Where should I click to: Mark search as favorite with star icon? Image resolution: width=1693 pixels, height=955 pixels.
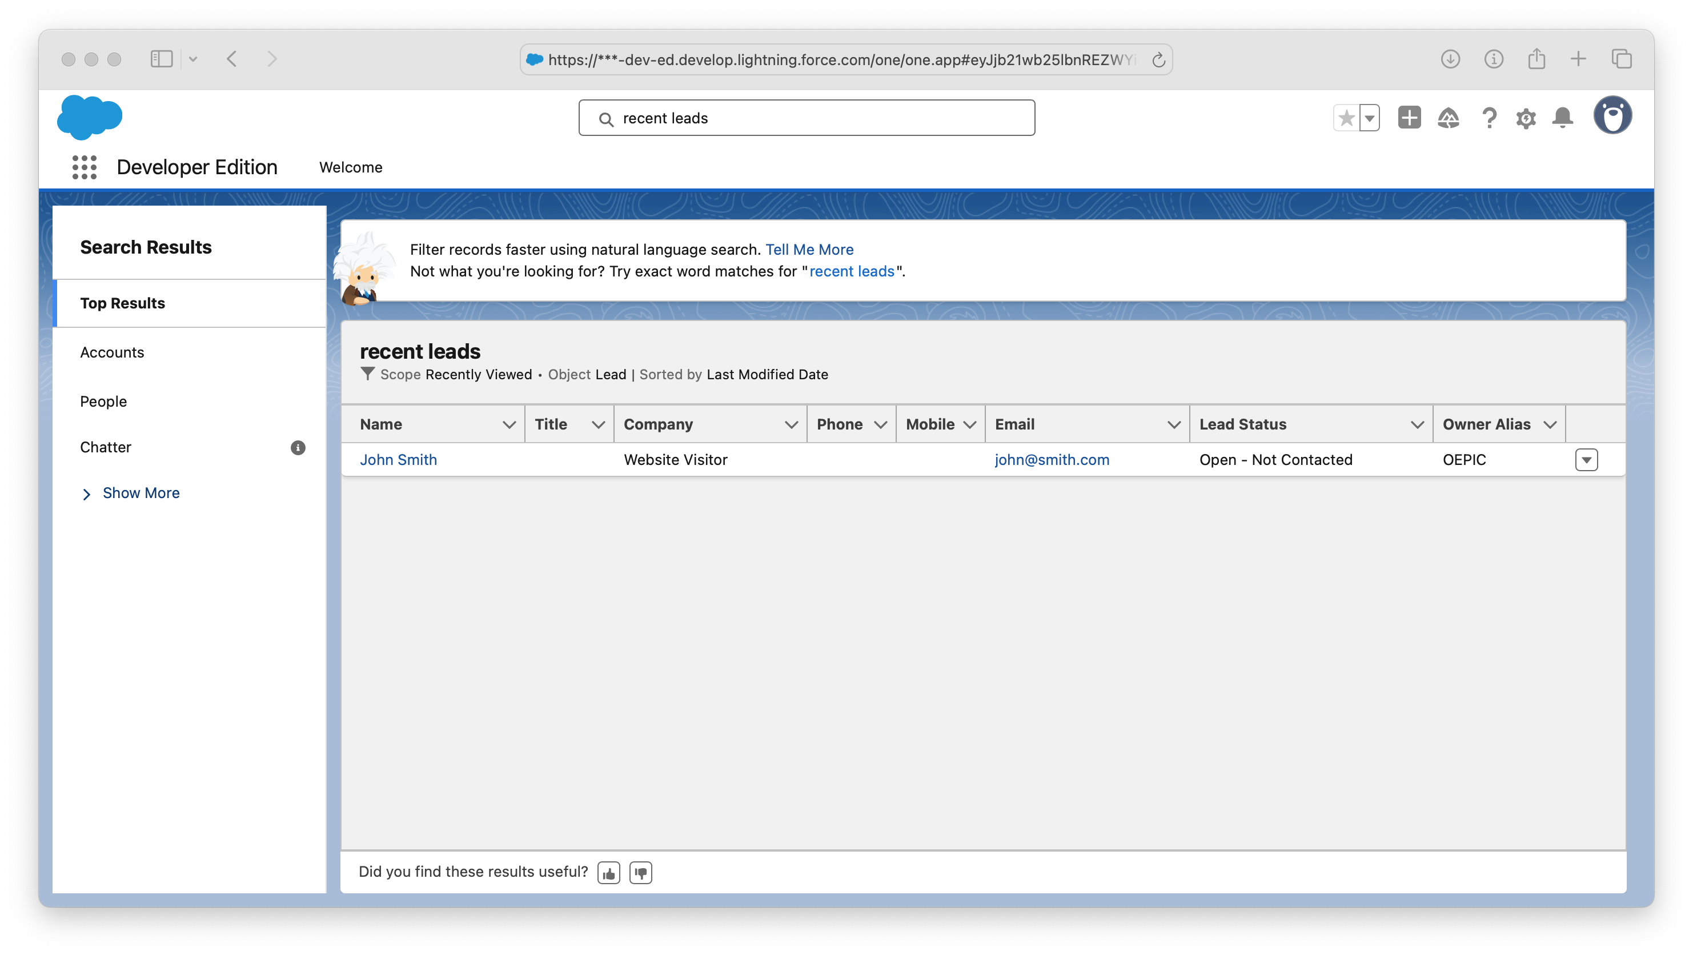[x=1346, y=117]
